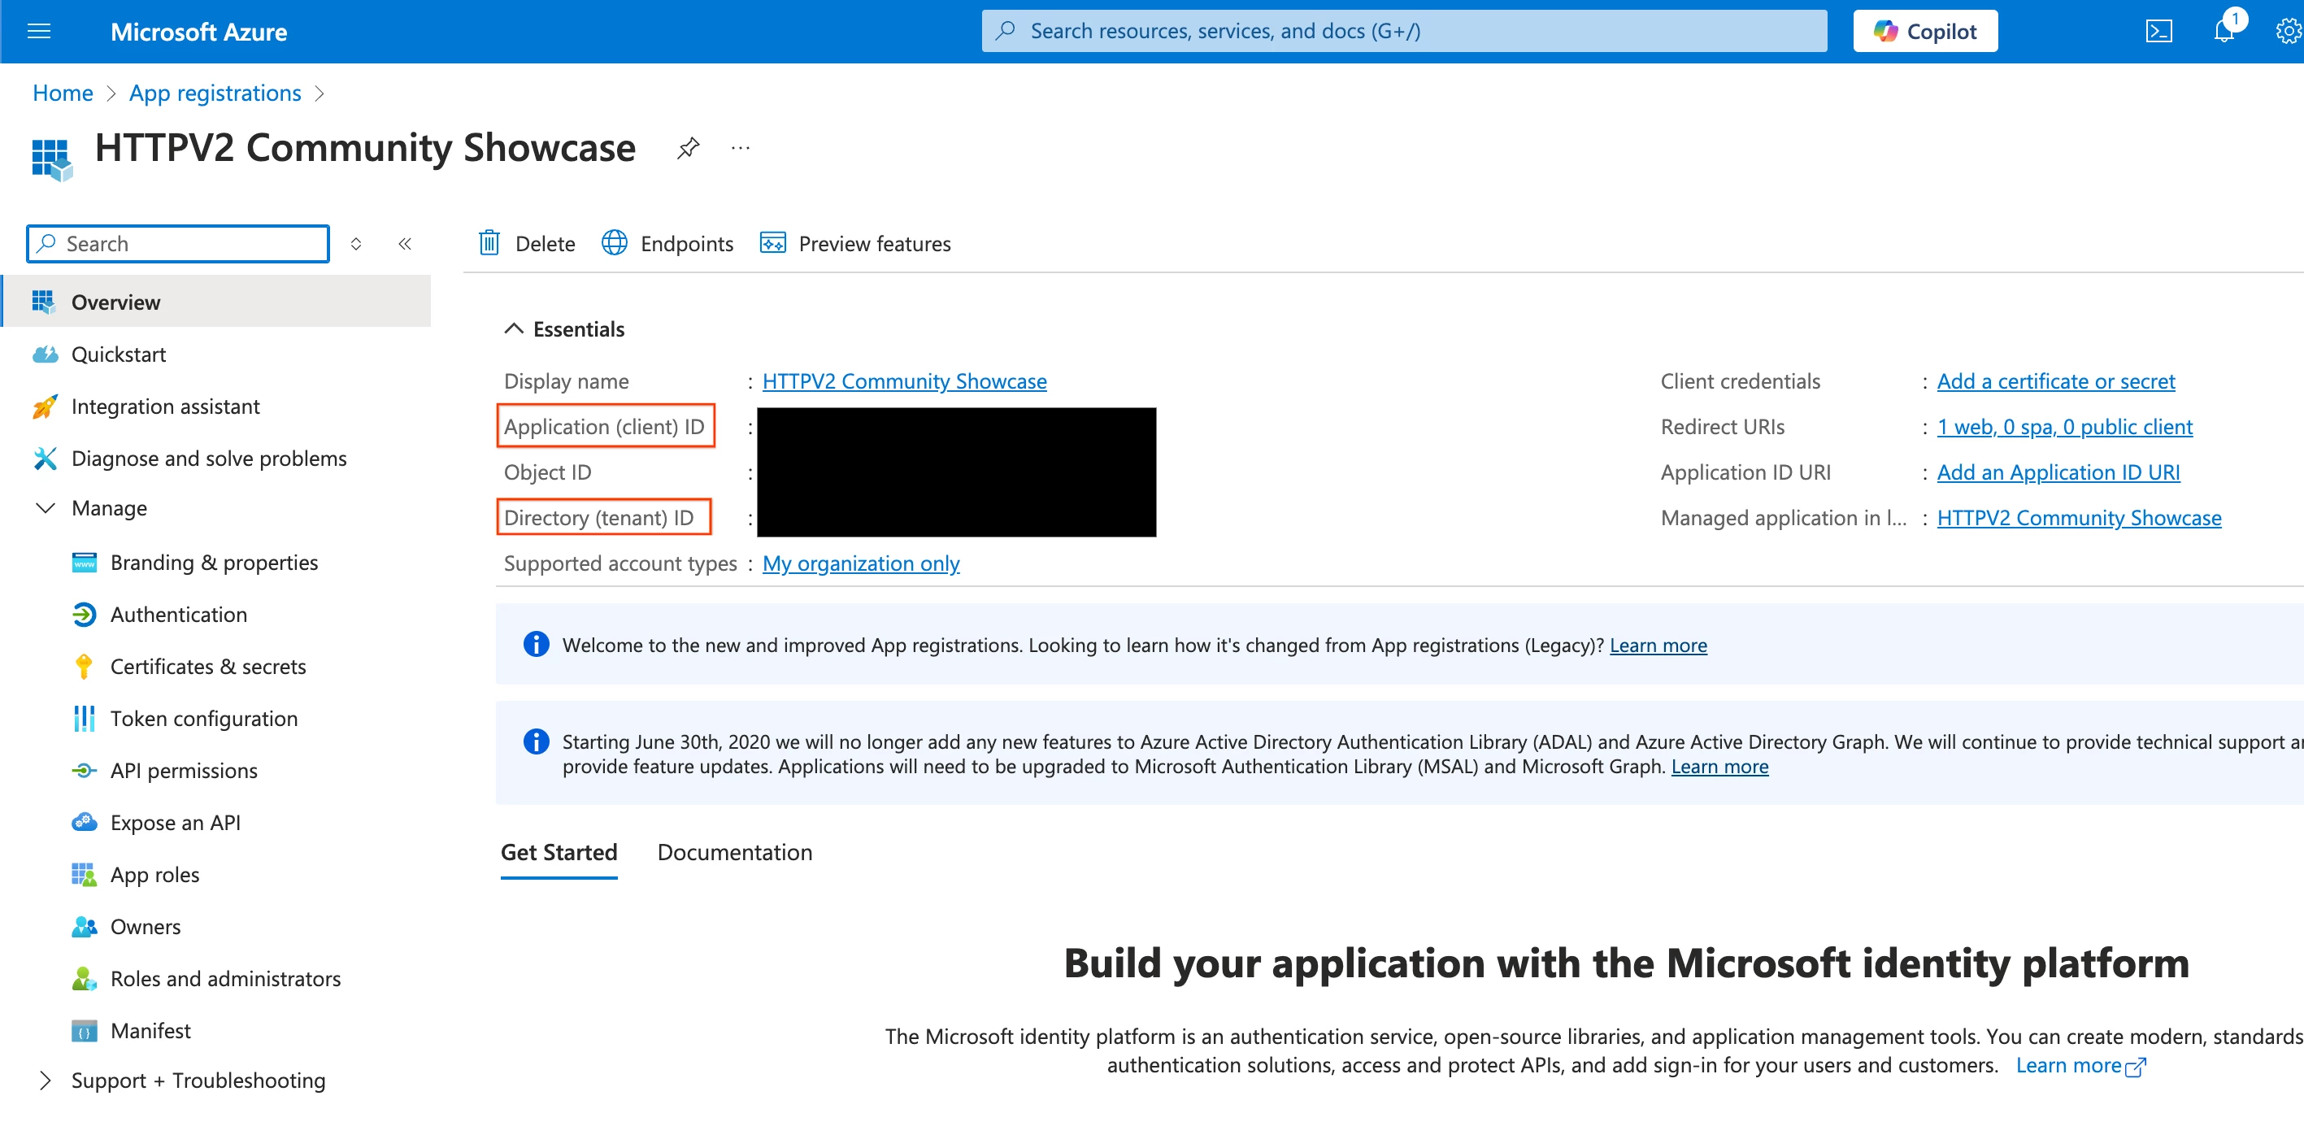Collapse the Manage section
The width and height of the screenshot is (2304, 1148).
pyautogui.click(x=45, y=507)
